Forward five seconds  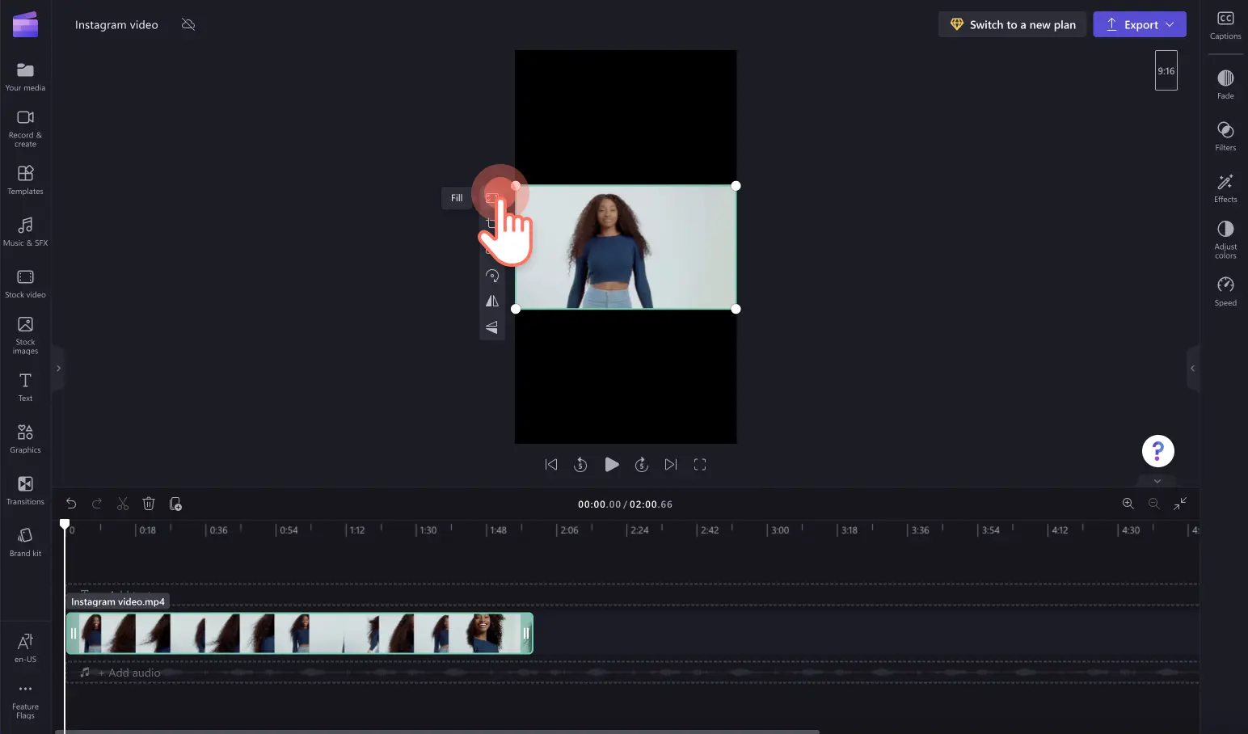point(641,464)
